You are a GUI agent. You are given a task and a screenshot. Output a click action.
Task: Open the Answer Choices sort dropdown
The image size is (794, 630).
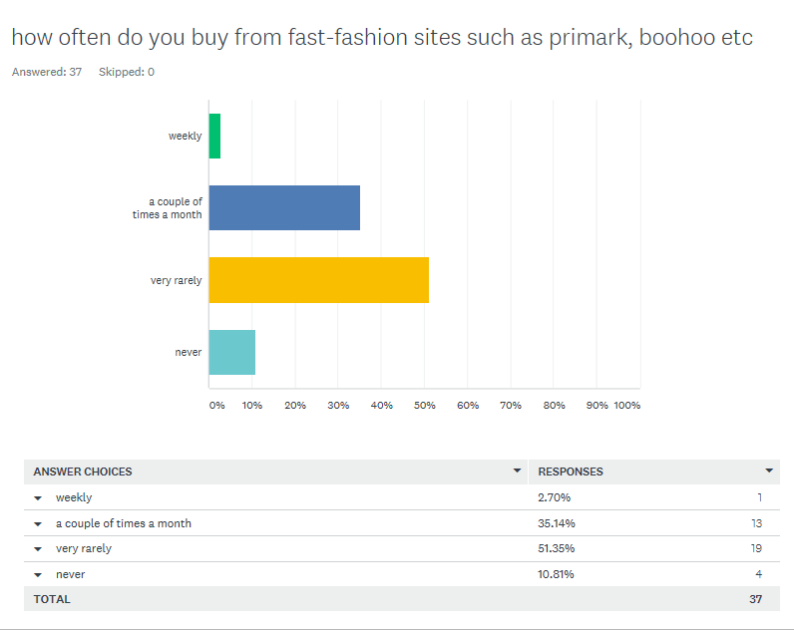(x=517, y=471)
